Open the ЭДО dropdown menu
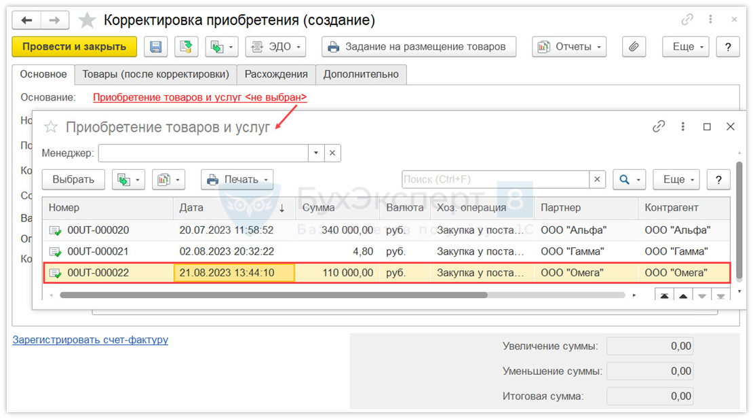The image size is (753, 419). pos(275,47)
